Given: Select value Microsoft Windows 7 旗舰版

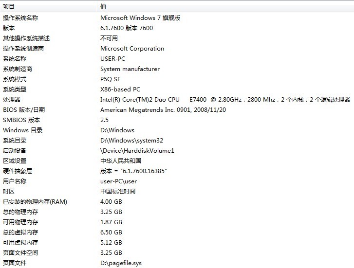Looking at the screenshot, I should tap(140, 18).
